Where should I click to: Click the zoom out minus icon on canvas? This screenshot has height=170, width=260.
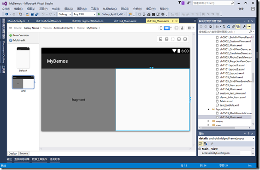(x=185, y=39)
